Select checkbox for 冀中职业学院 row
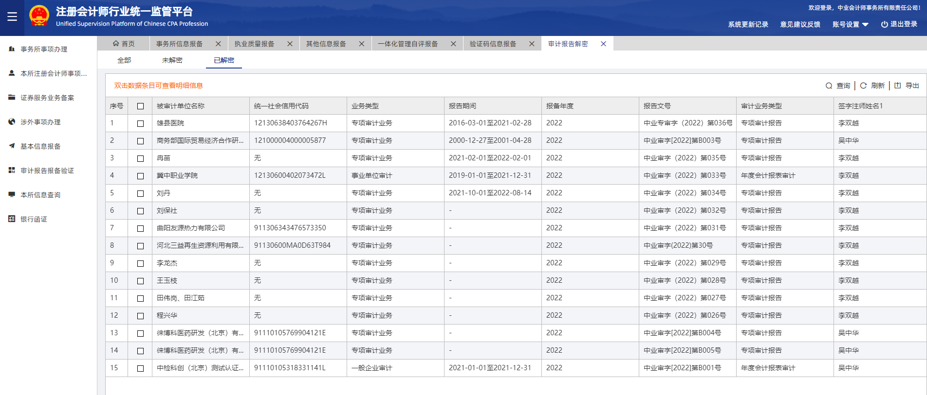This screenshot has width=927, height=395. [140, 176]
